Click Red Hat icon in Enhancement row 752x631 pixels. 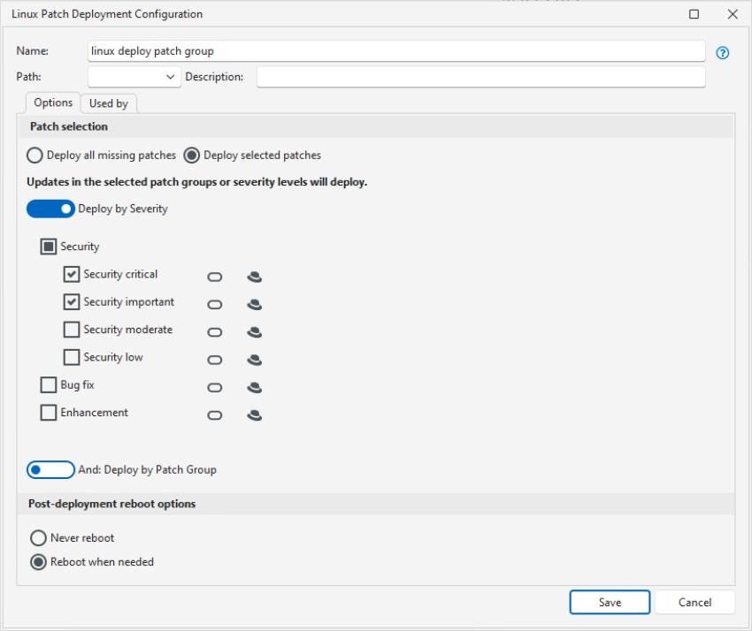(254, 414)
